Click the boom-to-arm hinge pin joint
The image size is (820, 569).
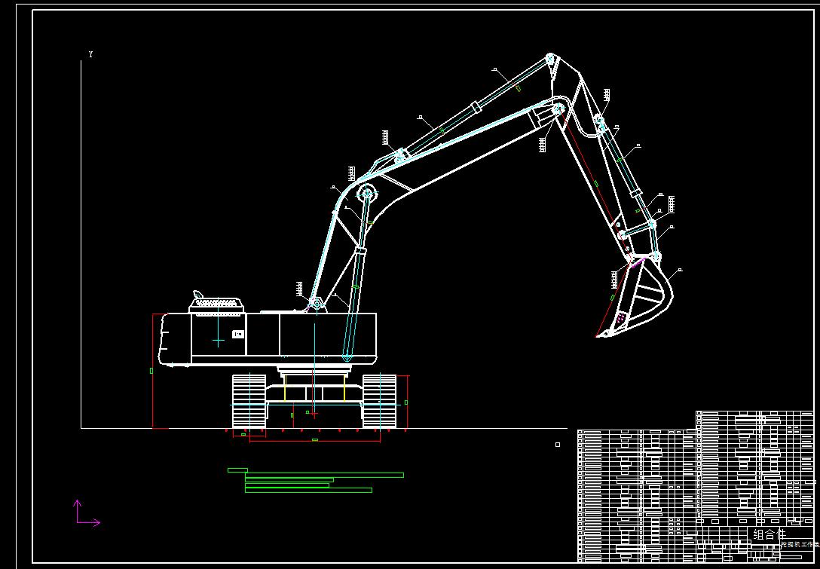click(x=558, y=109)
